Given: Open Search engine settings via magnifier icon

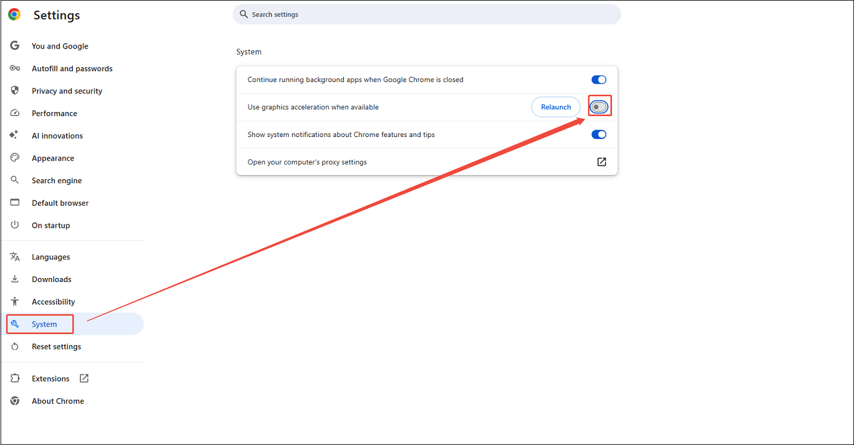Looking at the screenshot, I should click(x=14, y=180).
